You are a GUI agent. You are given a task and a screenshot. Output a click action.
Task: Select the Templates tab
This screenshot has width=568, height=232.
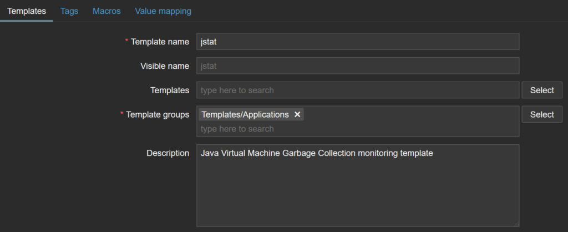pos(27,11)
